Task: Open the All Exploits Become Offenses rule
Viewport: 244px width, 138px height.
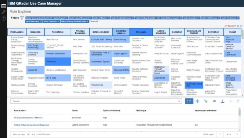Action: [28, 118]
